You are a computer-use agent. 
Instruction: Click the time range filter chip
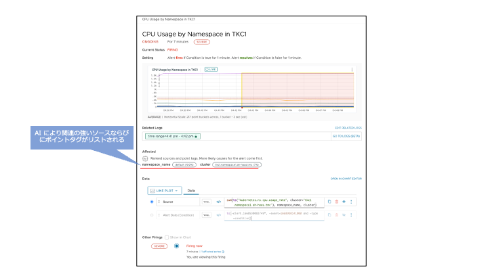pyautogui.click(x=173, y=136)
